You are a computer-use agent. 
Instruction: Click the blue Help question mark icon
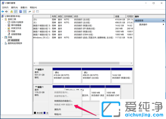[x=21, y=12]
